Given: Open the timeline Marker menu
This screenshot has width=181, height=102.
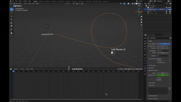Looking at the screenshot, I should 32,69.
